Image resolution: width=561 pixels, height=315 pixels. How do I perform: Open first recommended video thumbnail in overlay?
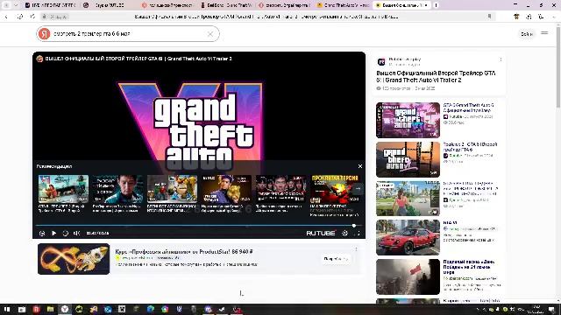(63, 189)
